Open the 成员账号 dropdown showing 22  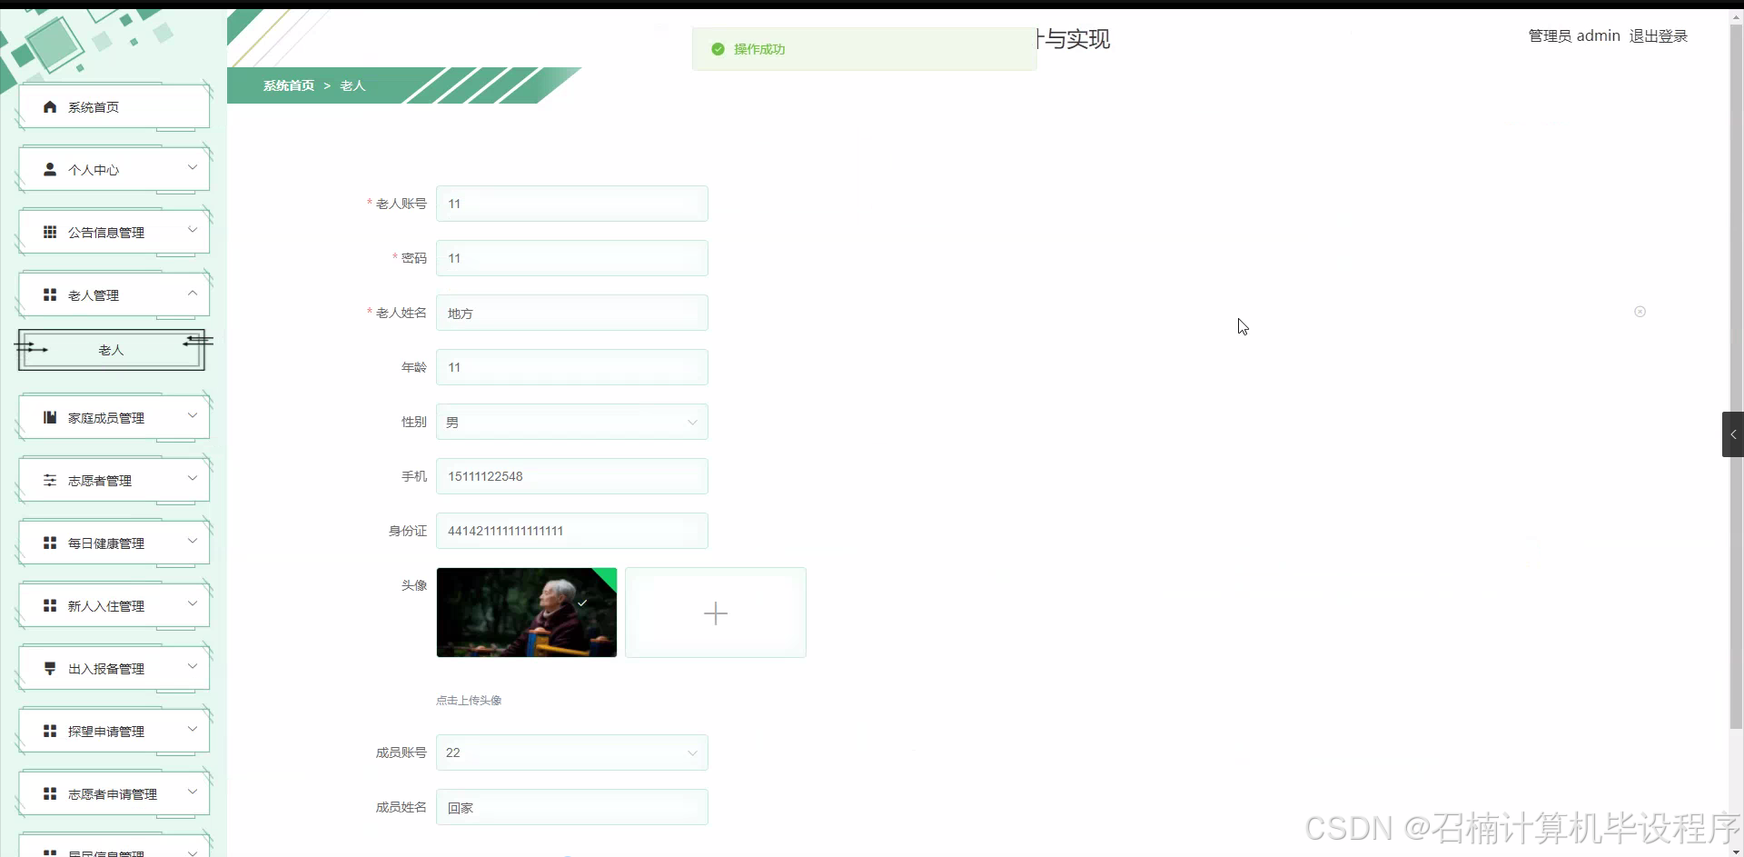tap(572, 752)
